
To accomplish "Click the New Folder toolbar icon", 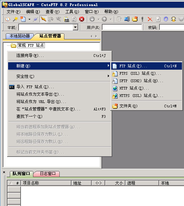I will (x=135, y=19).
